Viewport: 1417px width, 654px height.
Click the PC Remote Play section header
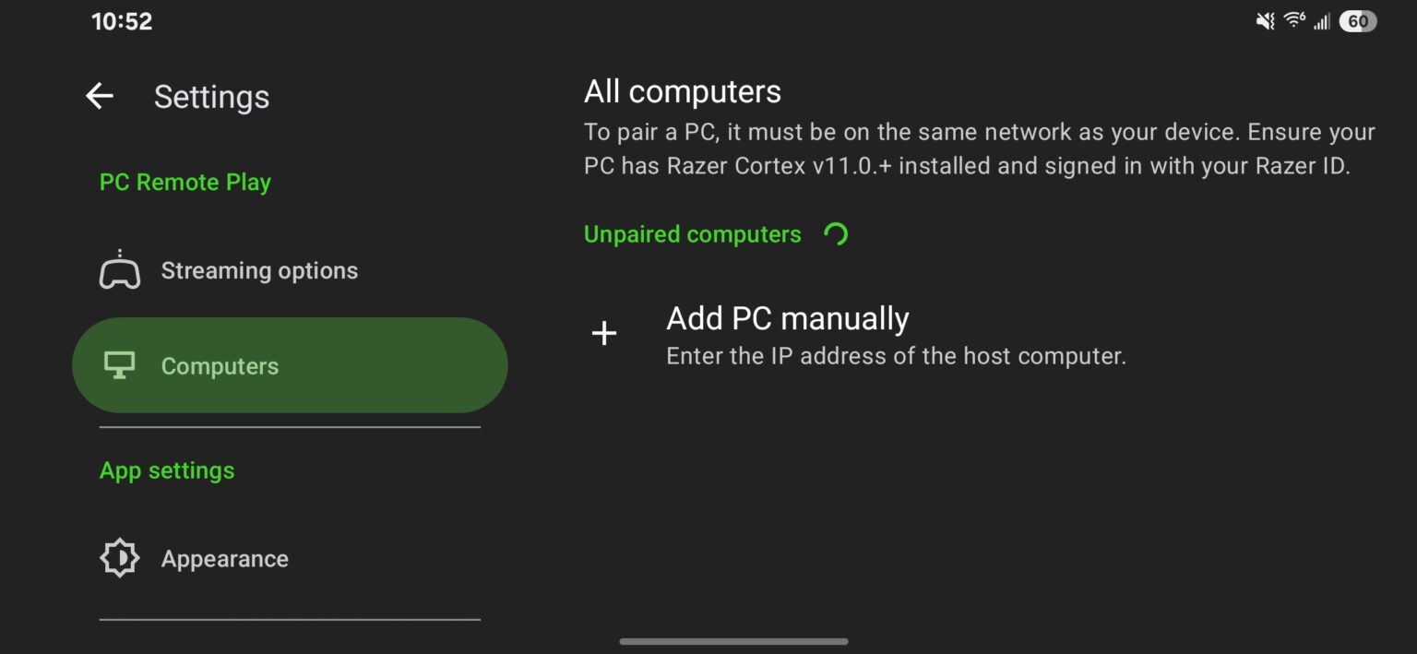(185, 182)
